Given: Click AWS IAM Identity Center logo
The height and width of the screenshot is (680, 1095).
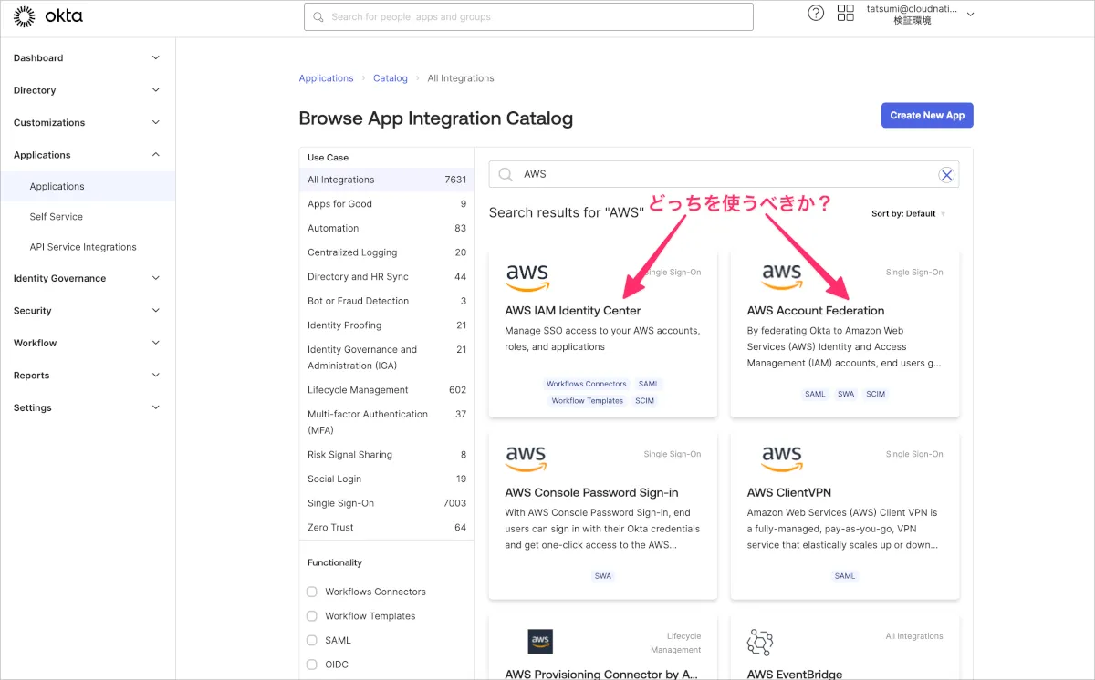Looking at the screenshot, I should pos(527,276).
